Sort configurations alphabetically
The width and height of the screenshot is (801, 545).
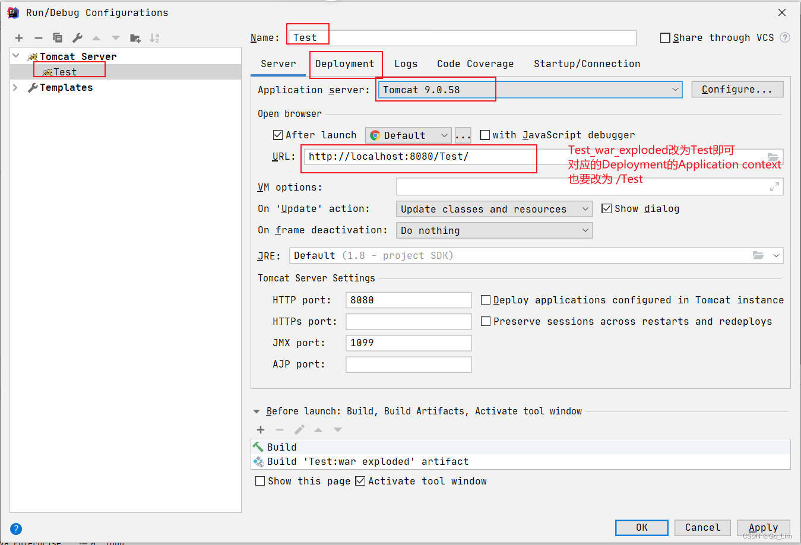[154, 38]
